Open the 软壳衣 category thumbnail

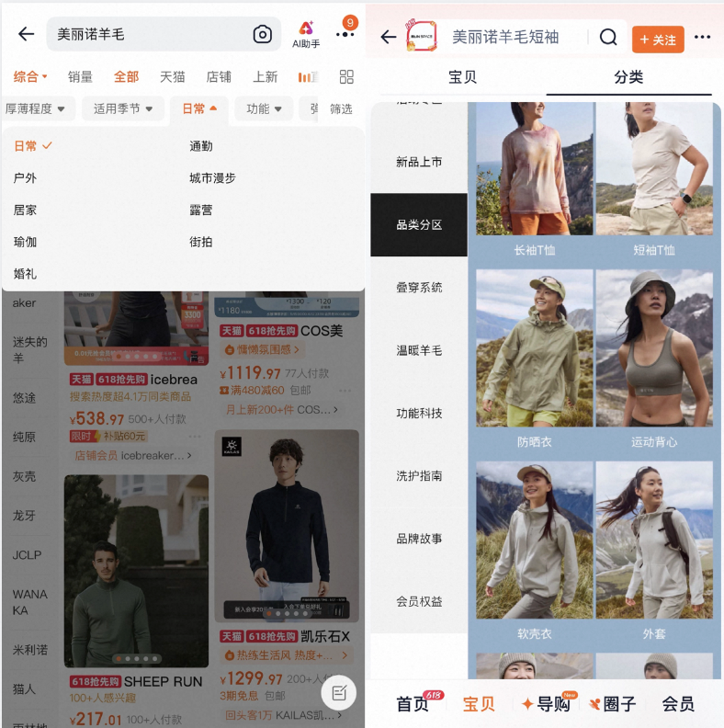point(534,540)
